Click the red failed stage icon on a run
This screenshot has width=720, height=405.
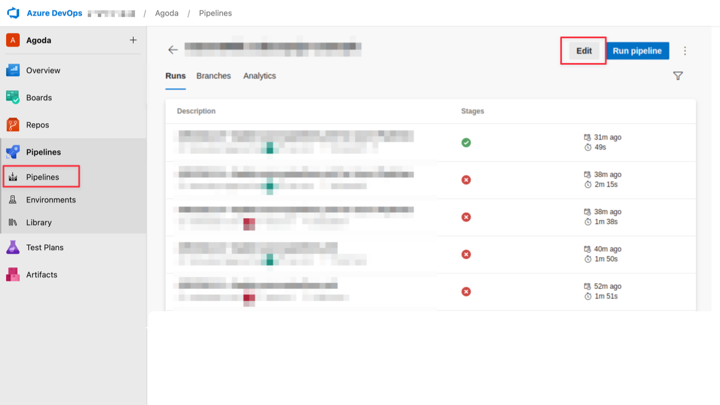tap(466, 179)
